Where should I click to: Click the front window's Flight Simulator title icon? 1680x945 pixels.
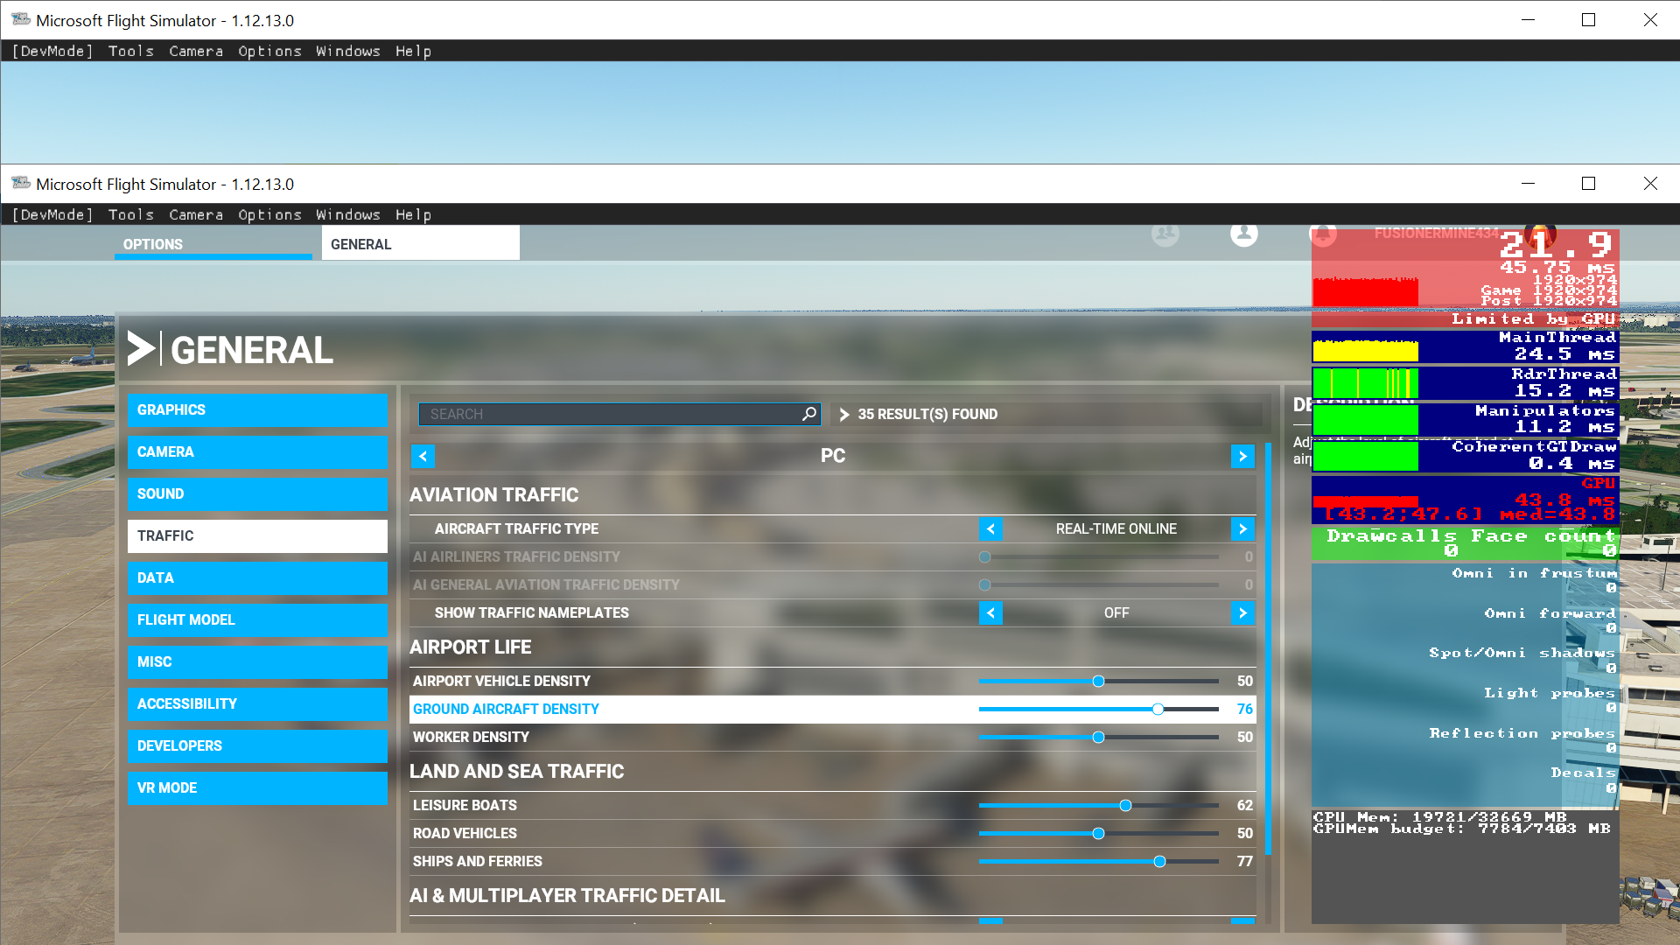point(21,184)
